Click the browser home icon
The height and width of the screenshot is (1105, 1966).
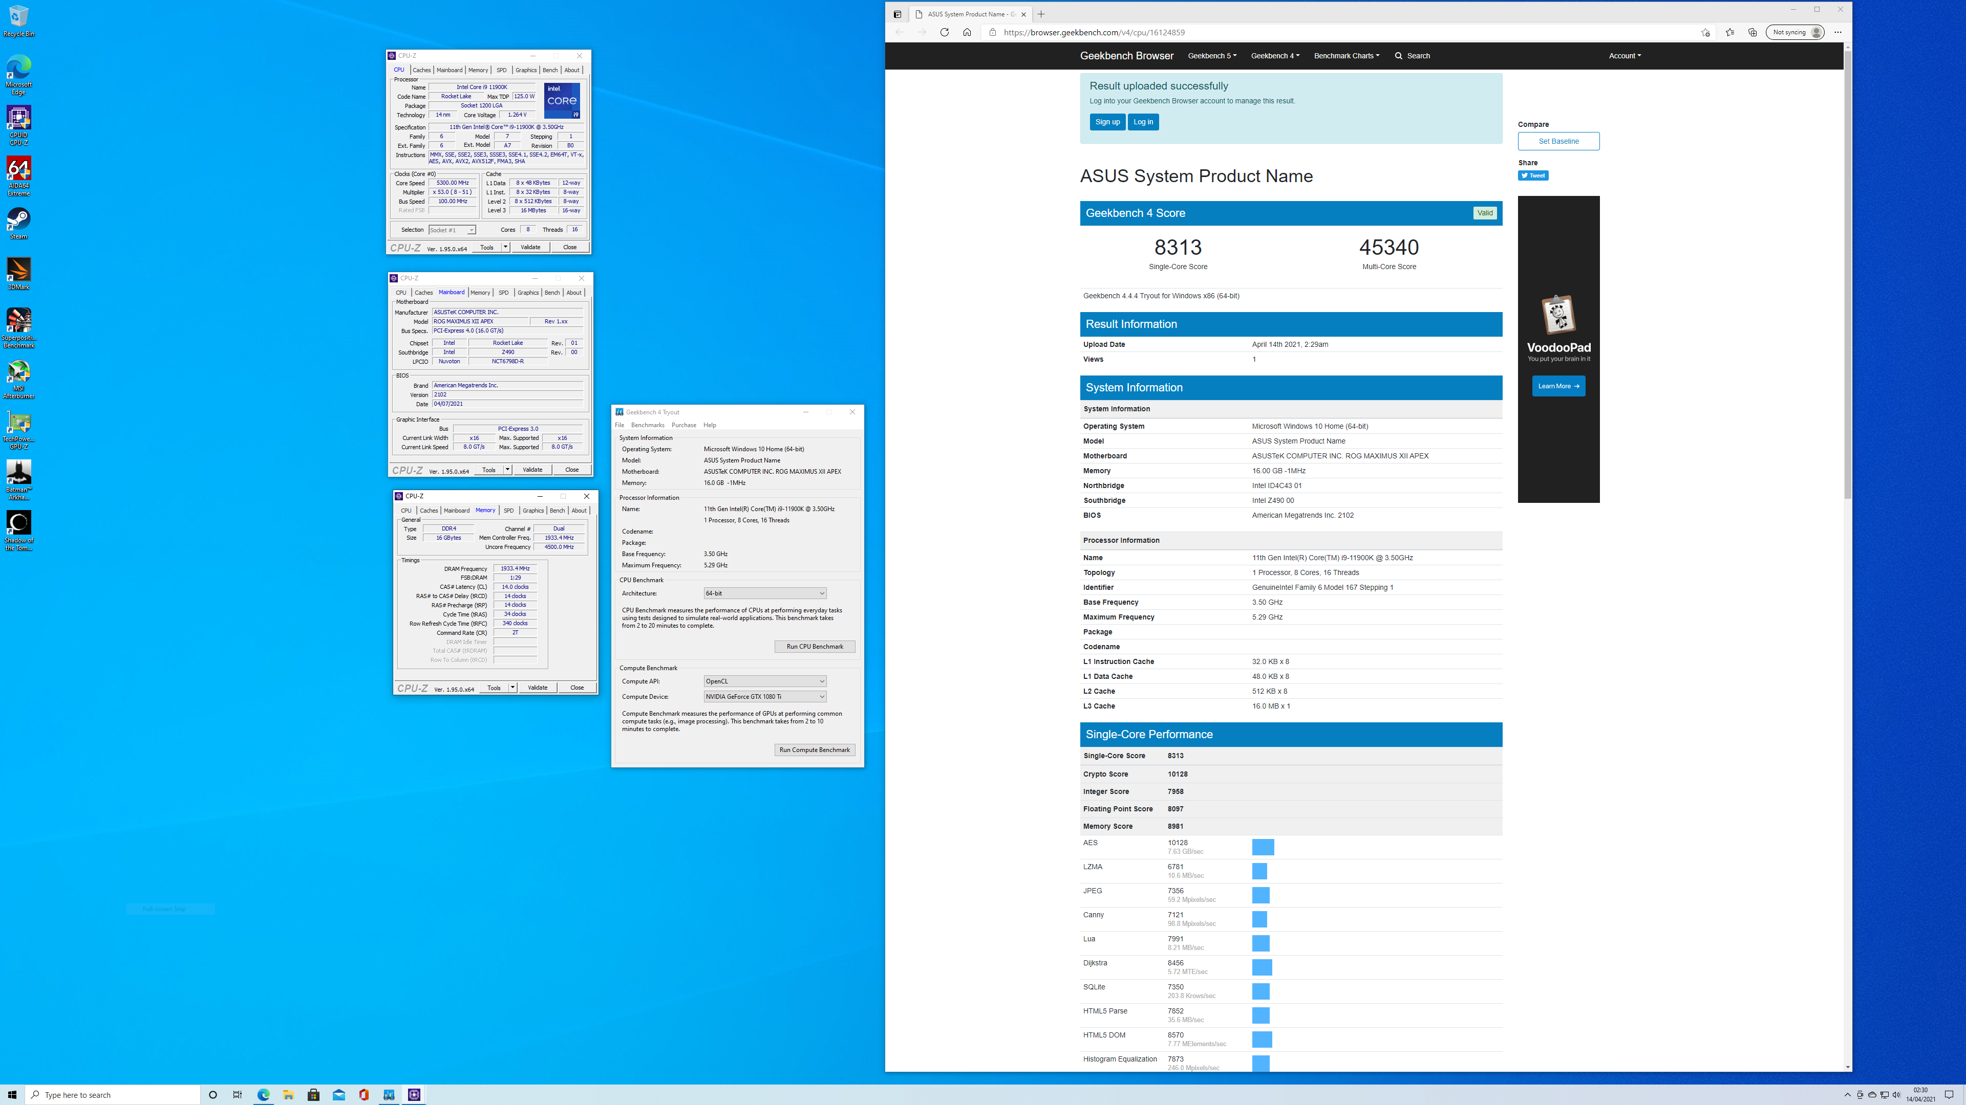pyautogui.click(x=967, y=32)
